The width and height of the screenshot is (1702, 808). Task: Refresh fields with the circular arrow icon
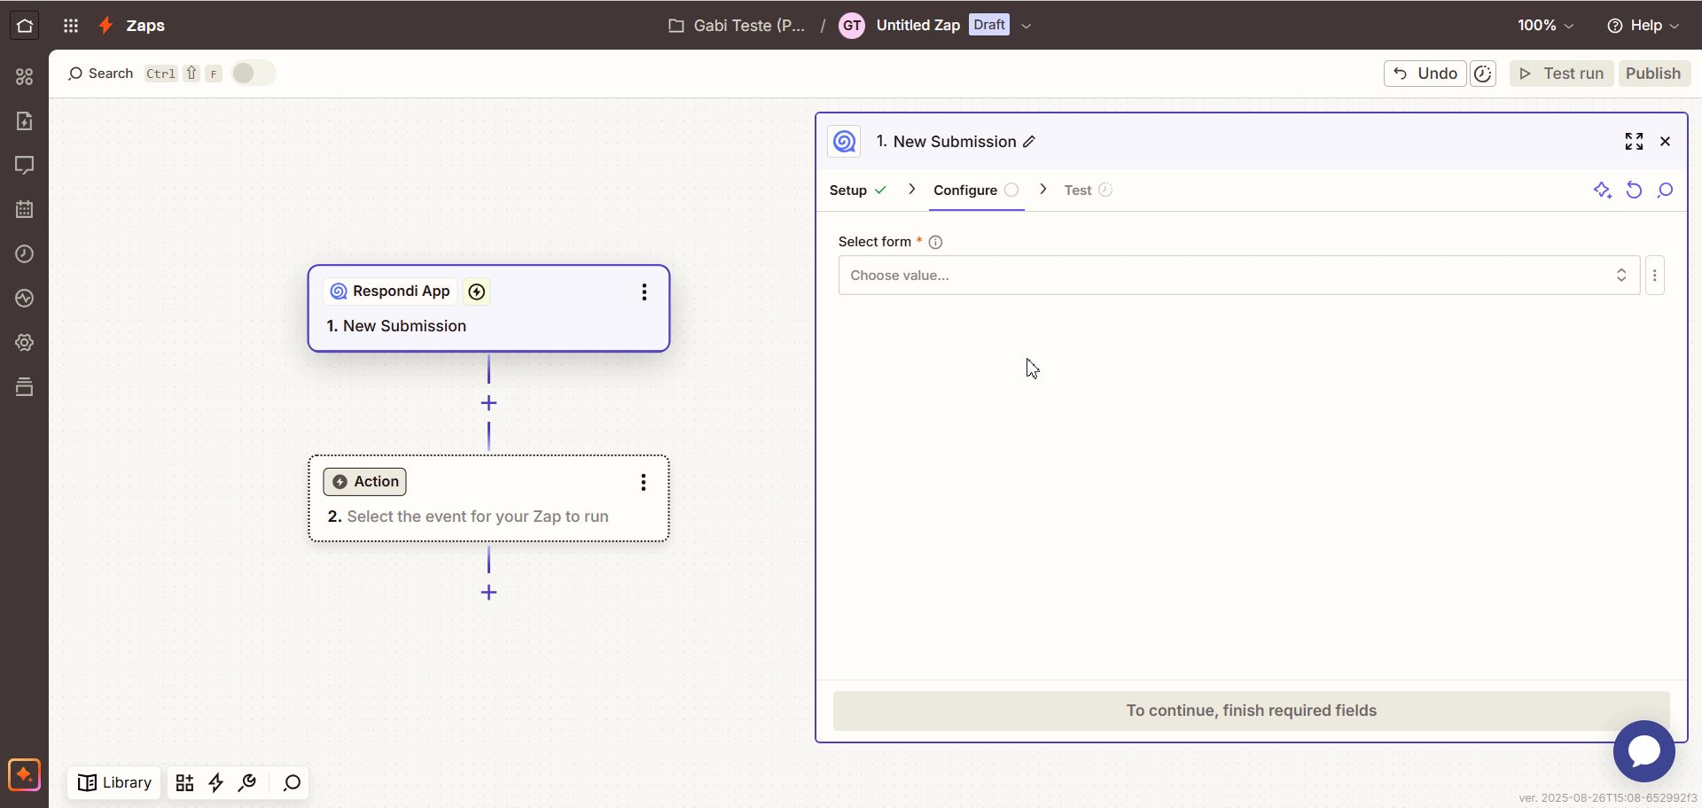[x=1634, y=190]
